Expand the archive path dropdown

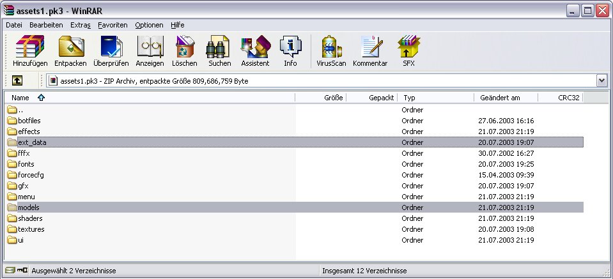[x=601, y=81]
